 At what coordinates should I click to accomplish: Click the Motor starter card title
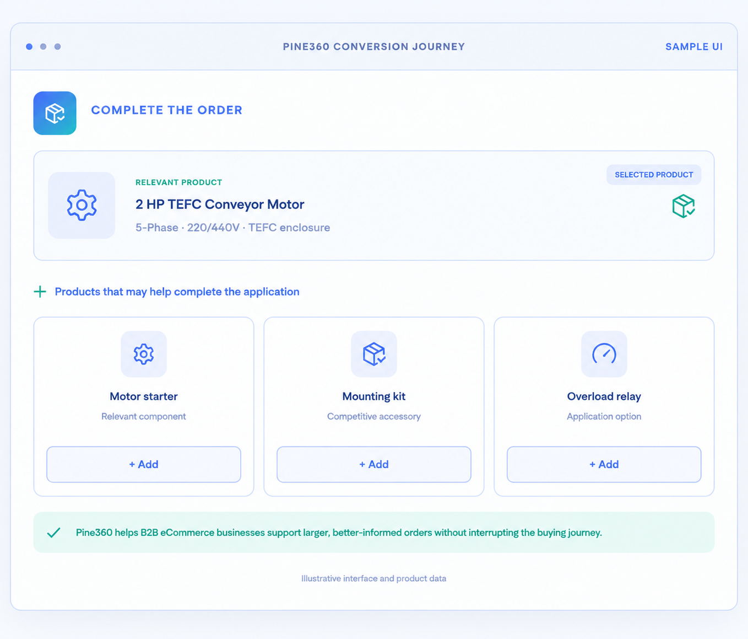pyautogui.click(x=144, y=396)
